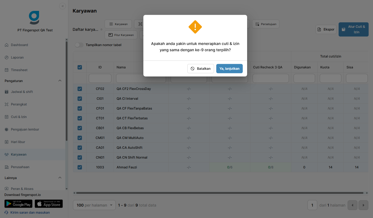Click the horizontal table scrollbar
Screen dimensions: 373x218
(220, 193)
